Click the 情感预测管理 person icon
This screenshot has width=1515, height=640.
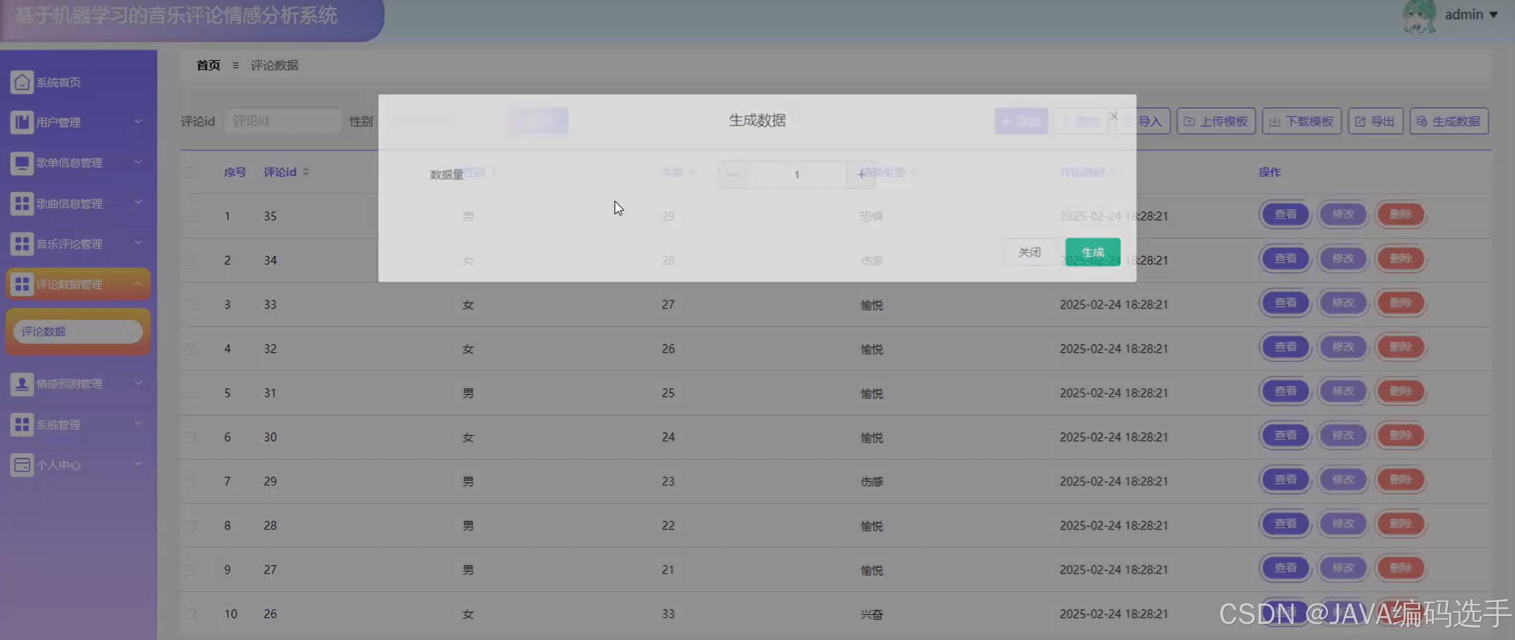click(x=22, y=384)
